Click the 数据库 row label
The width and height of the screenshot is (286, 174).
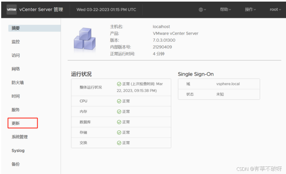[x=85, y=122]
